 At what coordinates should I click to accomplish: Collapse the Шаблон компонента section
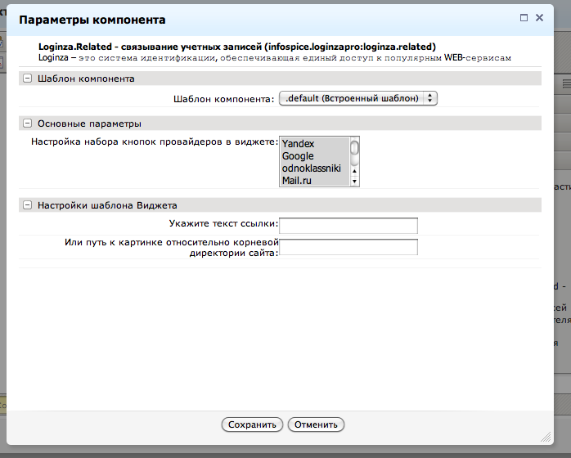pos(27,79)
